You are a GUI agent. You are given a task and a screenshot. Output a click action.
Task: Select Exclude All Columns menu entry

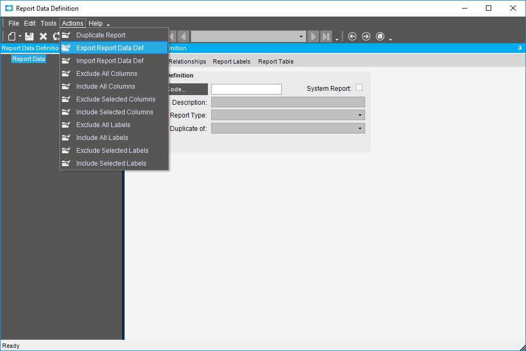coord(106,74)
